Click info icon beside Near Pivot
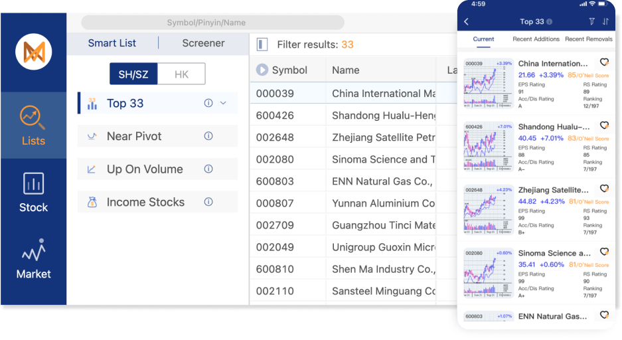 [x=208, y=136]
